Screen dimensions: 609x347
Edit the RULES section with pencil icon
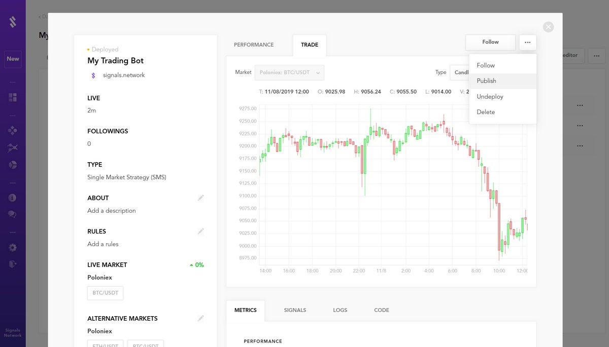click(201, 231)
